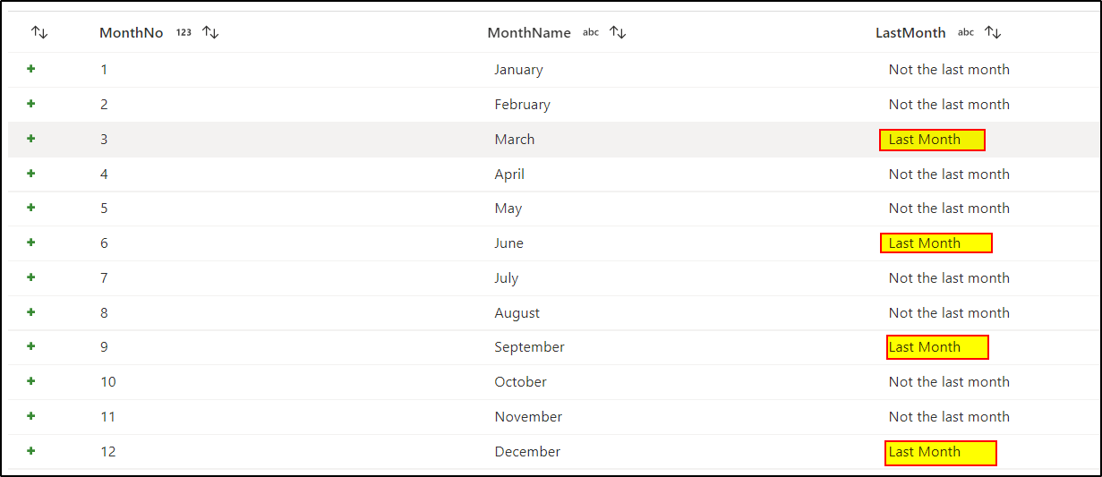Expand the September row plus icon
1102x477 pixels.
click(31, 346)
